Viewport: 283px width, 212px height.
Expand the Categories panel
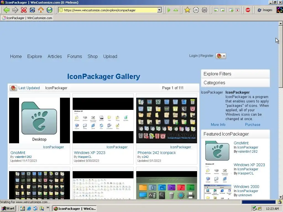(235, 83)
